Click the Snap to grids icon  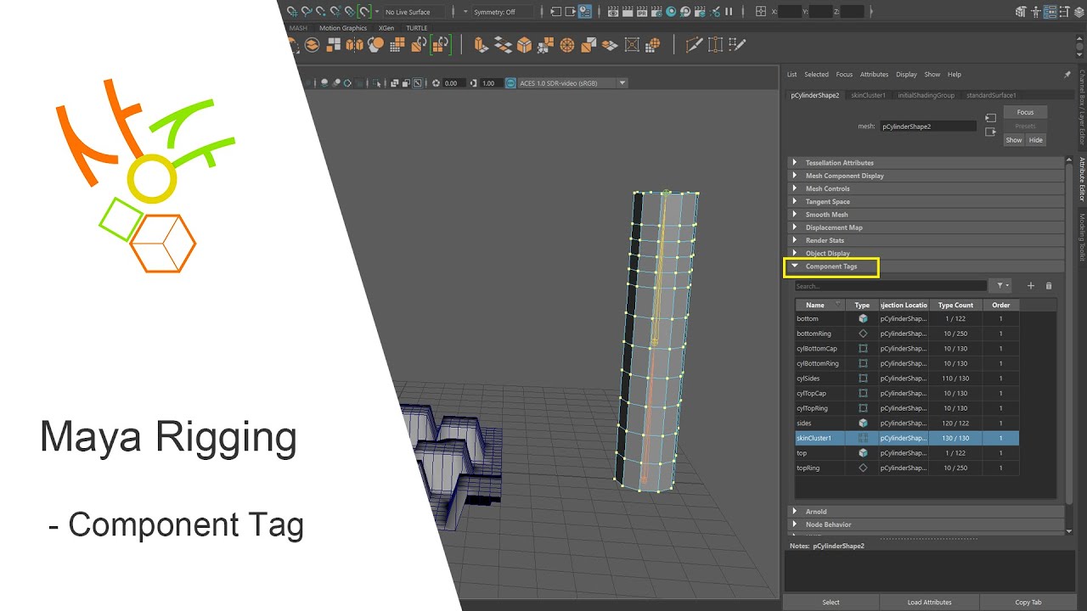click(291, 12)
